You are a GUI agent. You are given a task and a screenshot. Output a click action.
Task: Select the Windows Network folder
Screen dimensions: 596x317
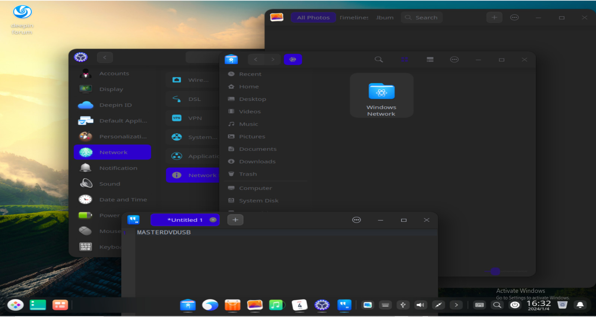pos(381,96)
